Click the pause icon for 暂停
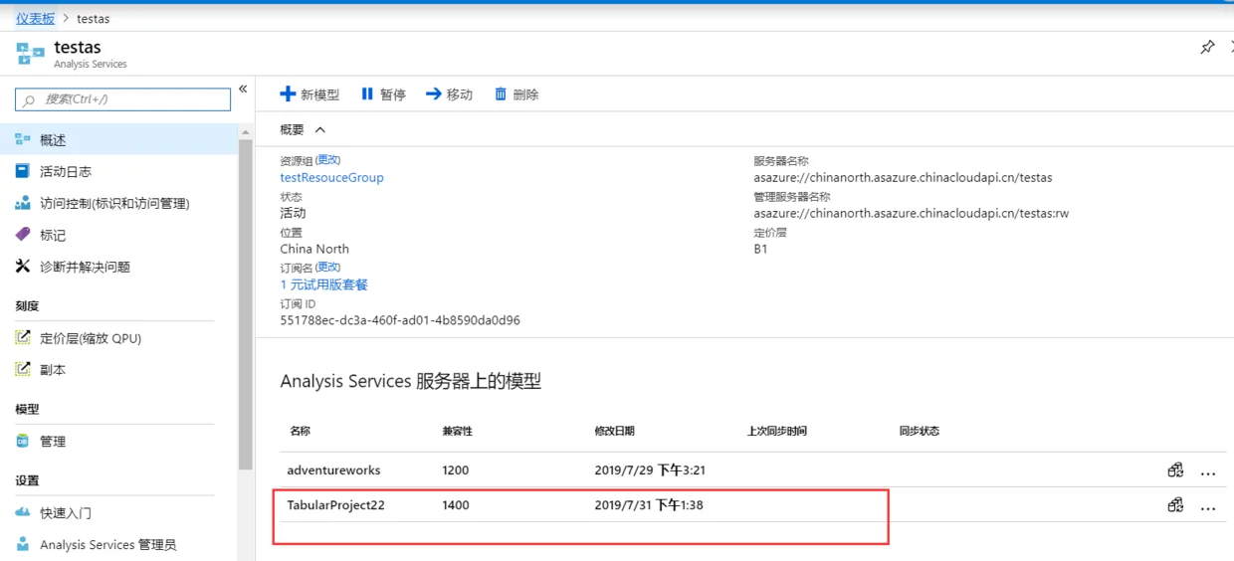The height and width of the screenshot is (561, 1234). pyautogui.click(x=367, y=93)
